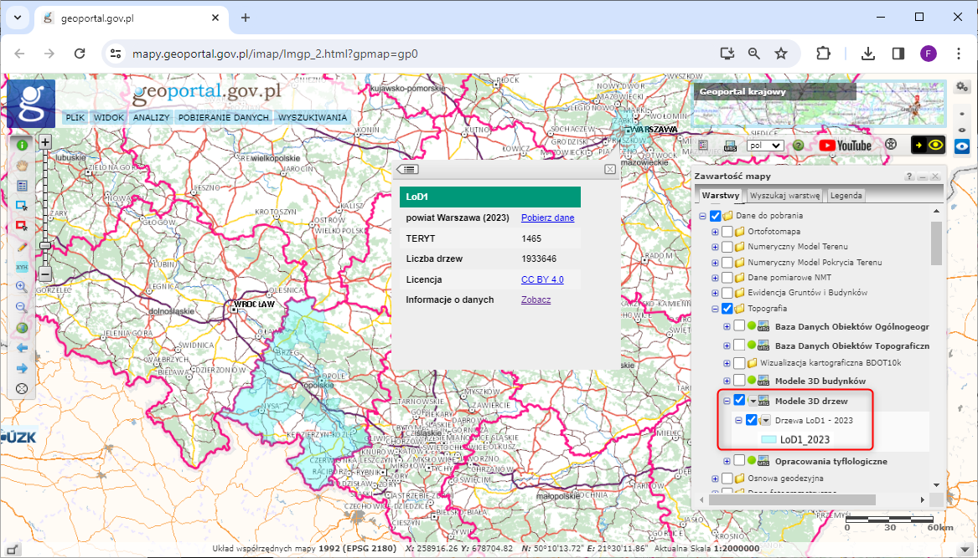Close the LoD1 info popup

(610, 169)
